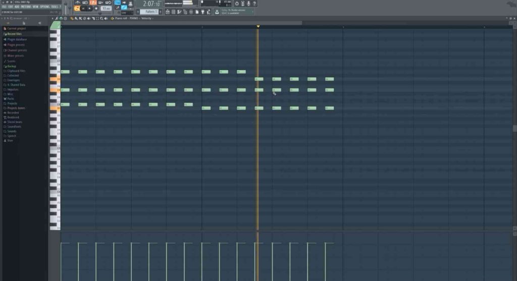Select Recent files in browser
The height and width of the screenshot is (281, 517).
pos(14,34)
